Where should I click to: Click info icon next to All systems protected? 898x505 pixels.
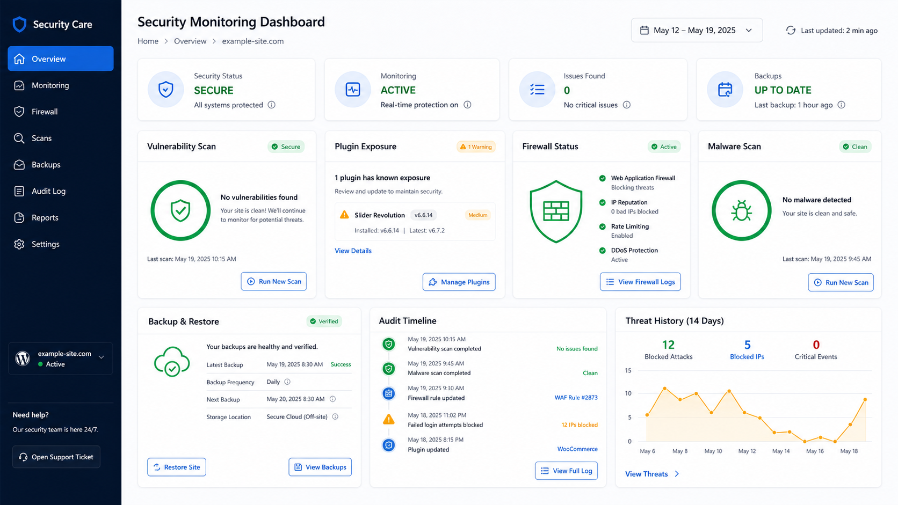pos(272,105)
